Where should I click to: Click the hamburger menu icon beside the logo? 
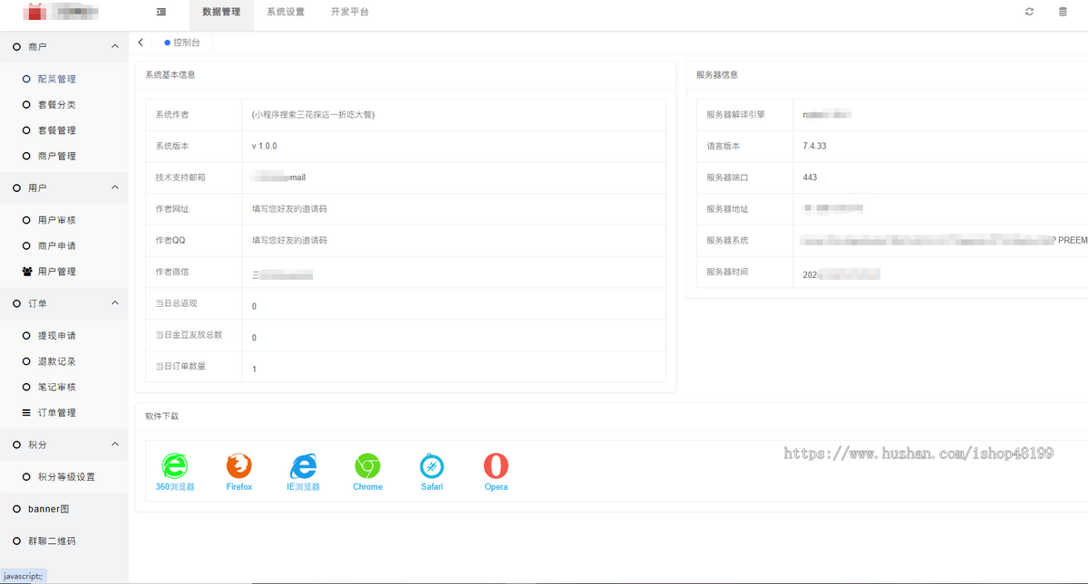coord(161,12)
